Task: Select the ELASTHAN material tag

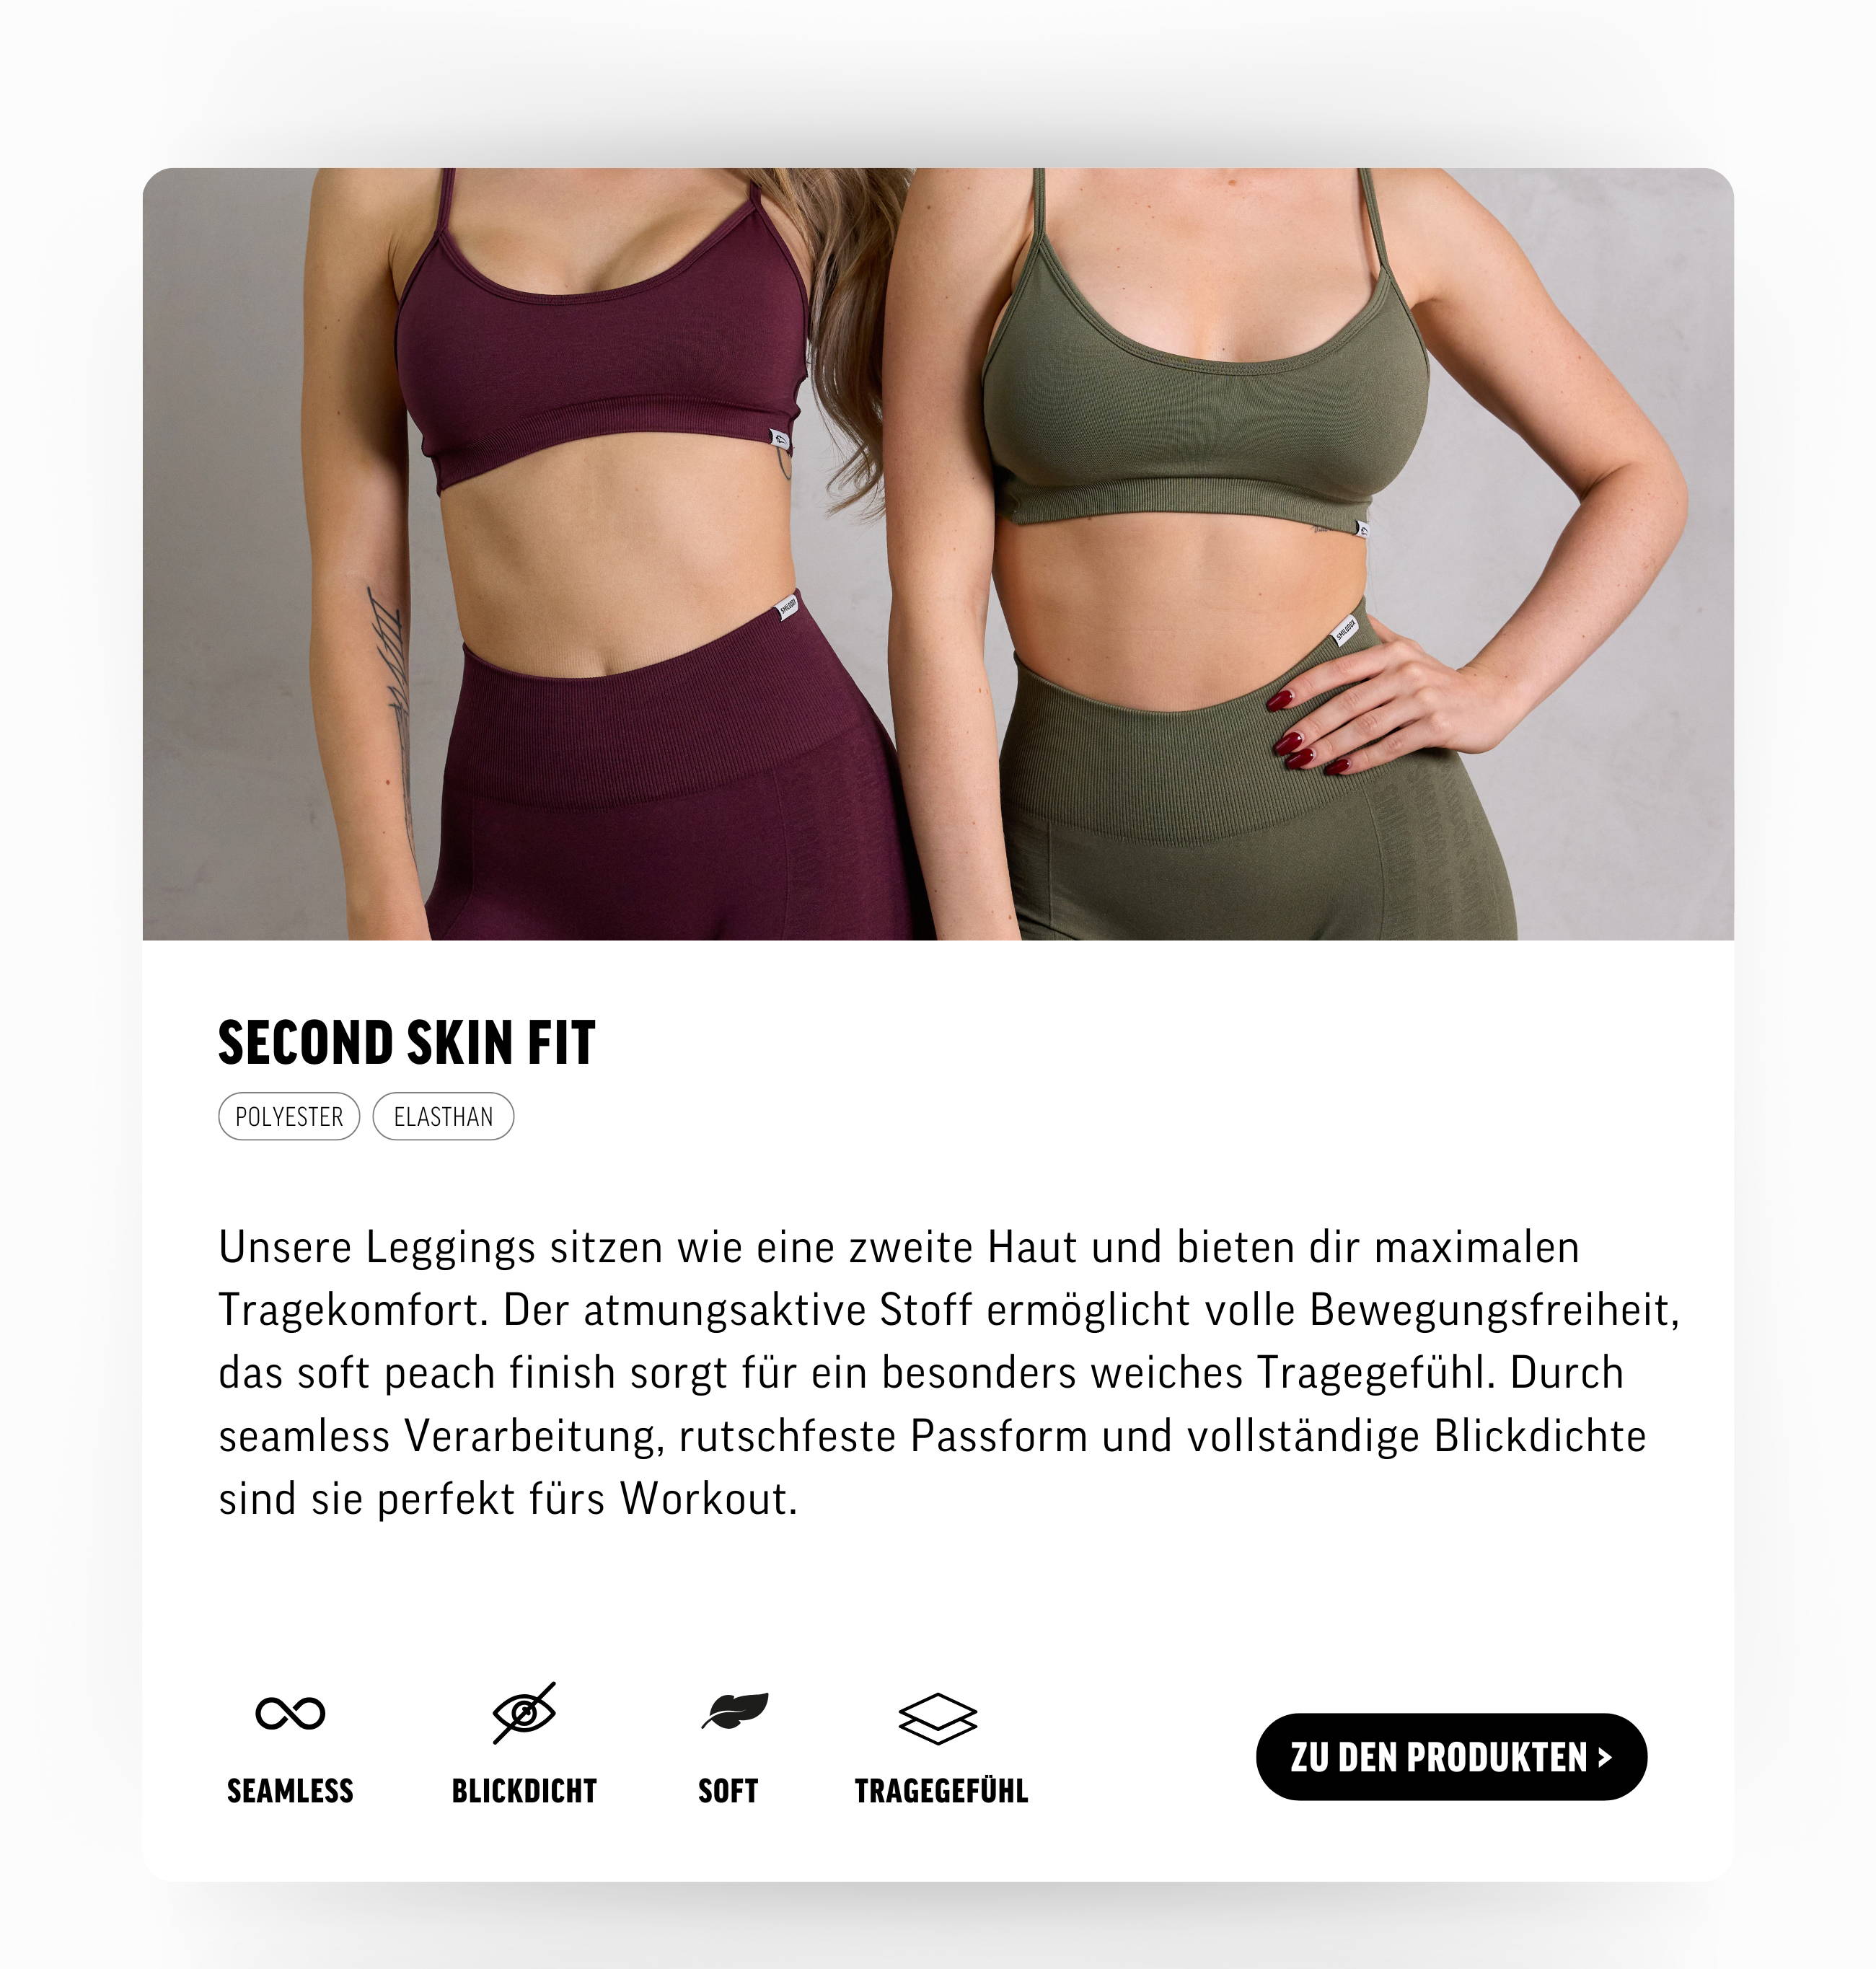Action: (443, 1116)
